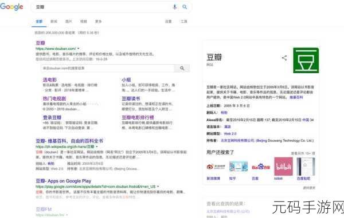Image resolution: width=344 pixels, height=218 pixels.
Task: Expand arrow beside www.douban.com URL
Action: coord(79,49)
